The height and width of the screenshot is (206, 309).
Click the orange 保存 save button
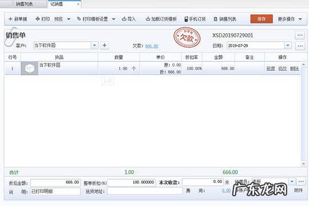(262, 19)
